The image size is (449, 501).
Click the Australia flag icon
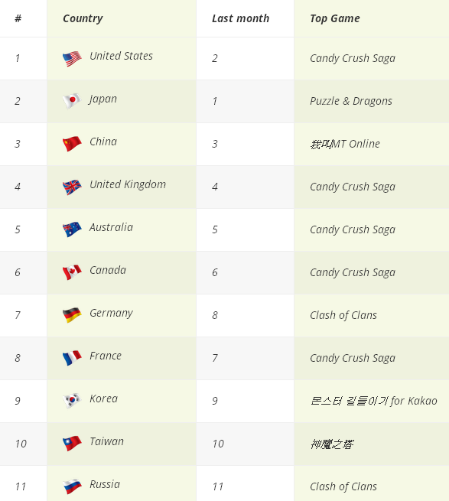[x=72, y=229]
